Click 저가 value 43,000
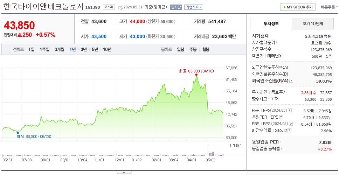Image resolution: width=339 pixels, height=175 pixels. pos(137,36)
